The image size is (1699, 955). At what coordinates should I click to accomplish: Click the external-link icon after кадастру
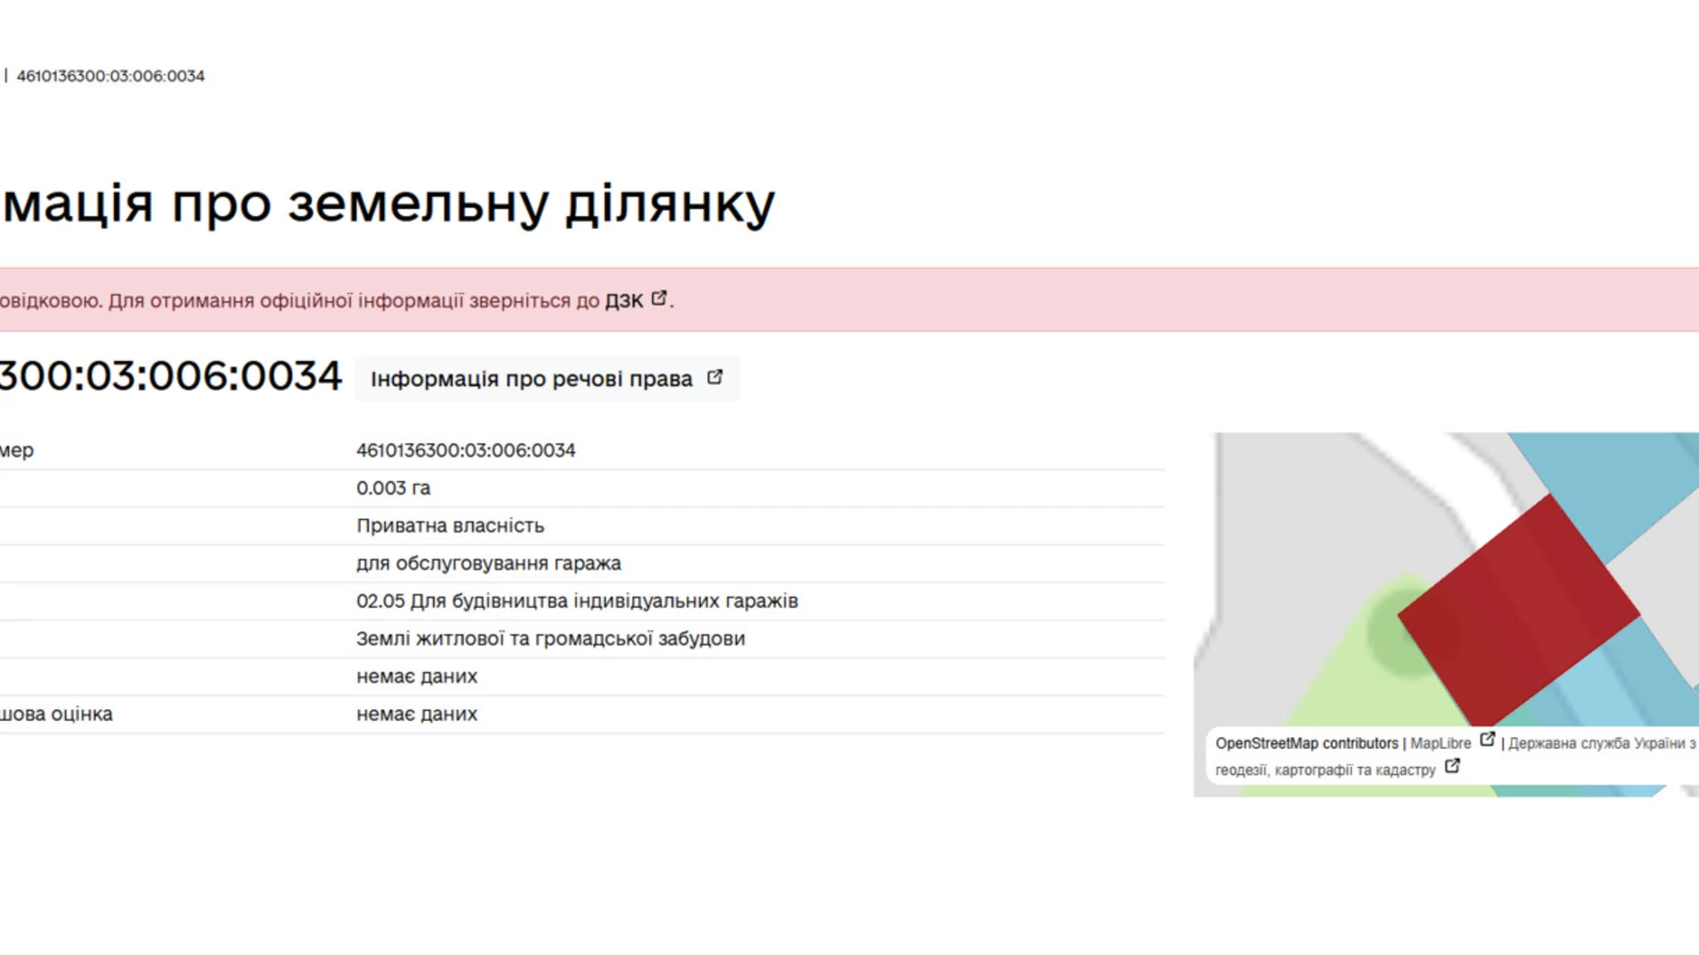(x=1452, y=766)
